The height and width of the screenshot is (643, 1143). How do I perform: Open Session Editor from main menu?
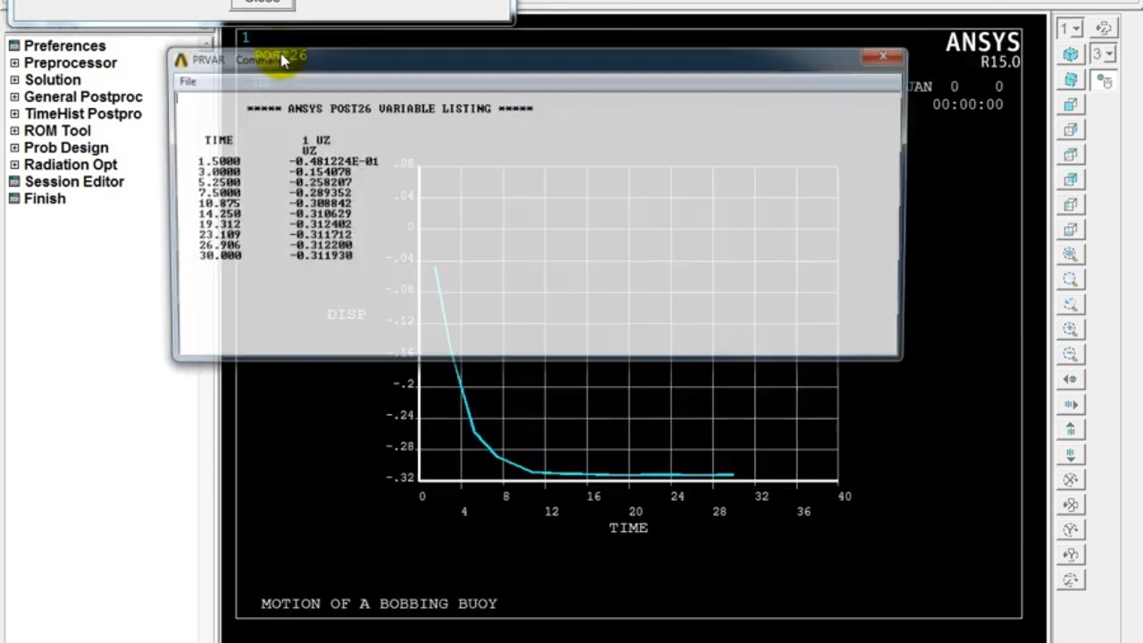click(73, 181)
